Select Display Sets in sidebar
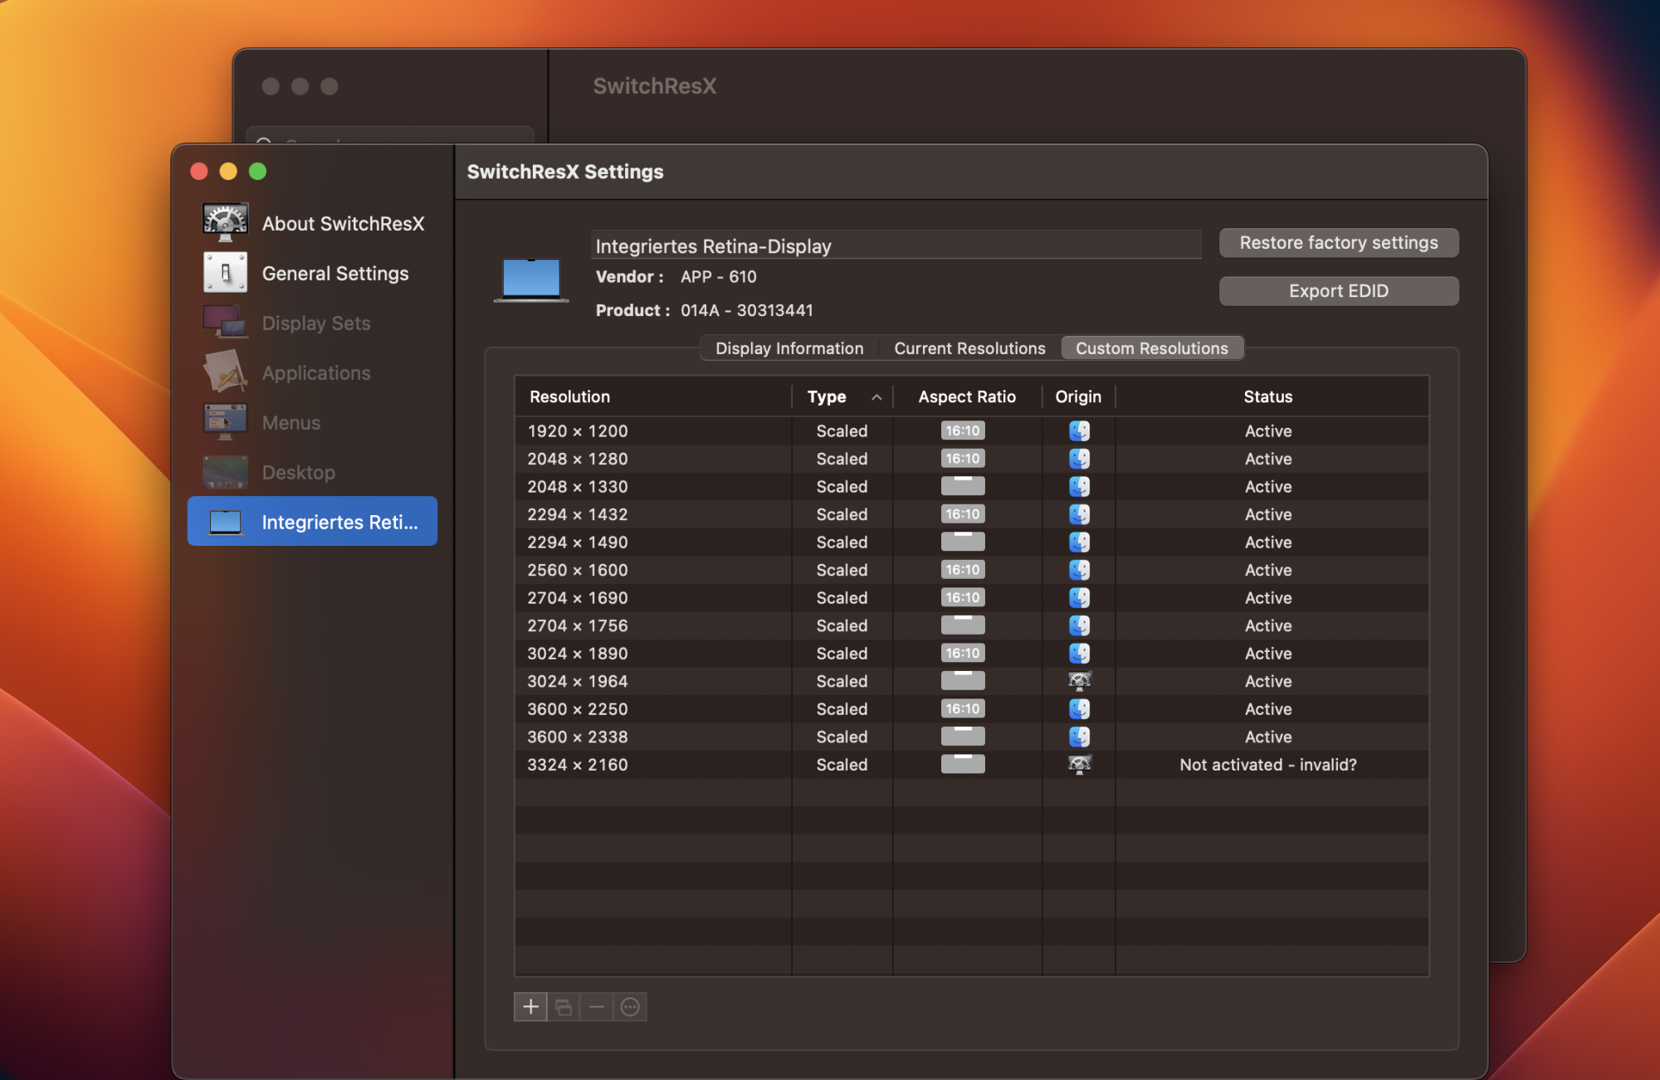Screen dimensions: 1660x1080 315,323
